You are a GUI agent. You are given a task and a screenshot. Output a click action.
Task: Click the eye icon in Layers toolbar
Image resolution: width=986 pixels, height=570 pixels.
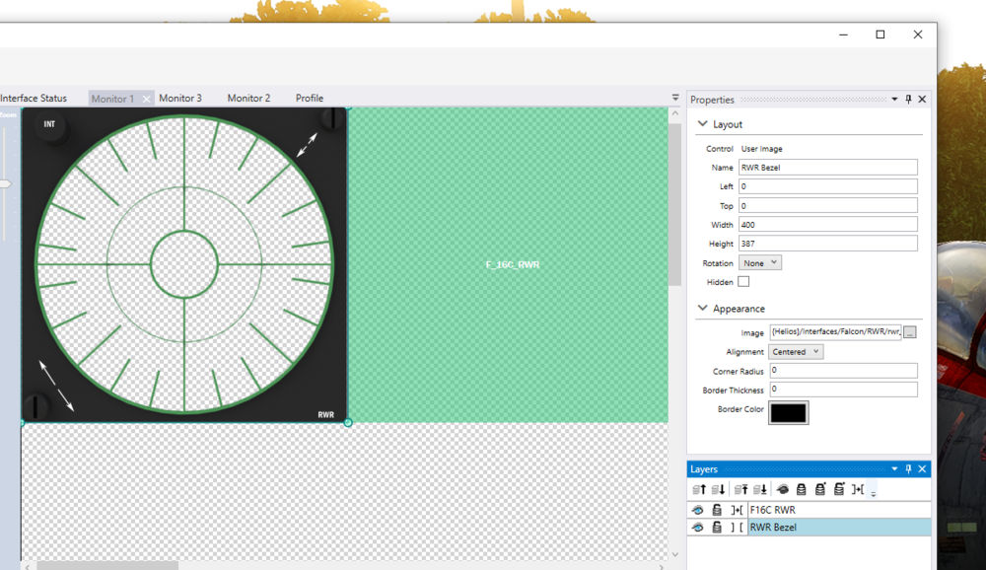click(783, 489)
